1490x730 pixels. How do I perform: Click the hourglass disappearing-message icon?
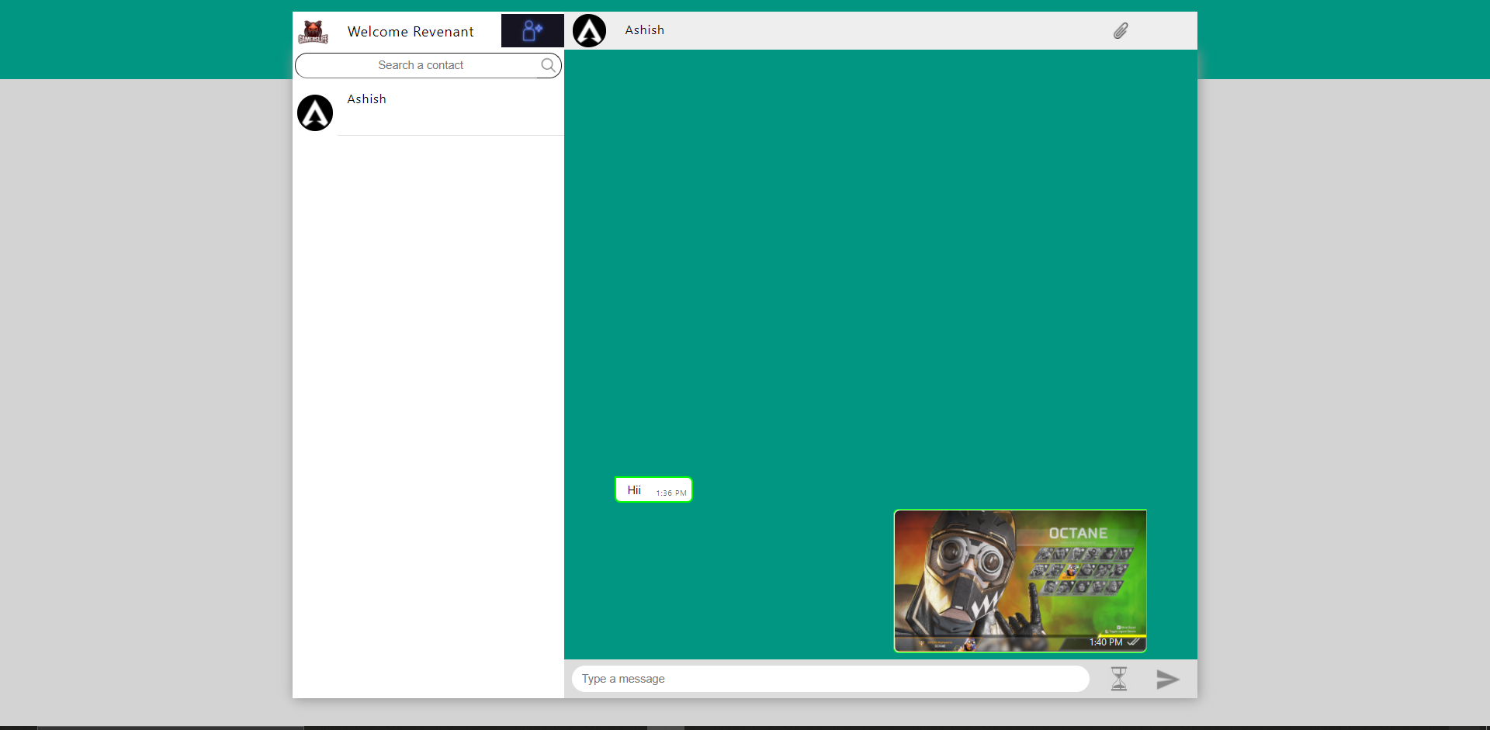(1119, 678)
